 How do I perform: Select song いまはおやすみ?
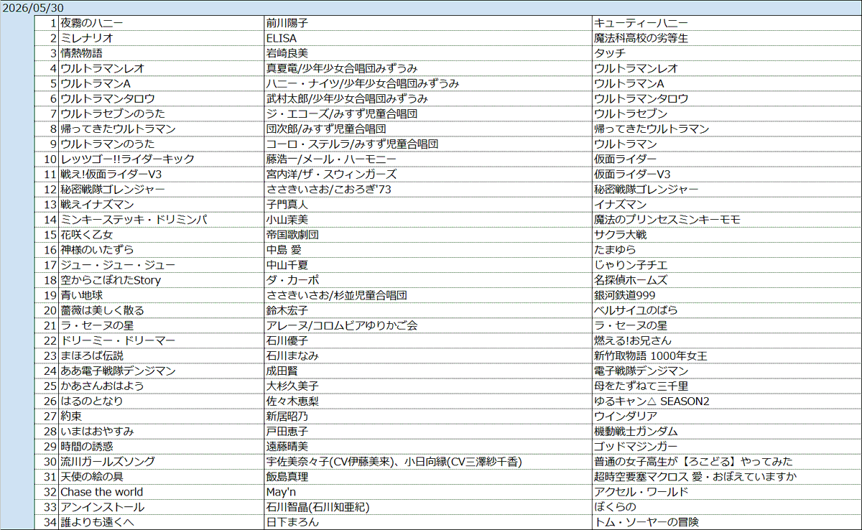click(x=97, y=430)
